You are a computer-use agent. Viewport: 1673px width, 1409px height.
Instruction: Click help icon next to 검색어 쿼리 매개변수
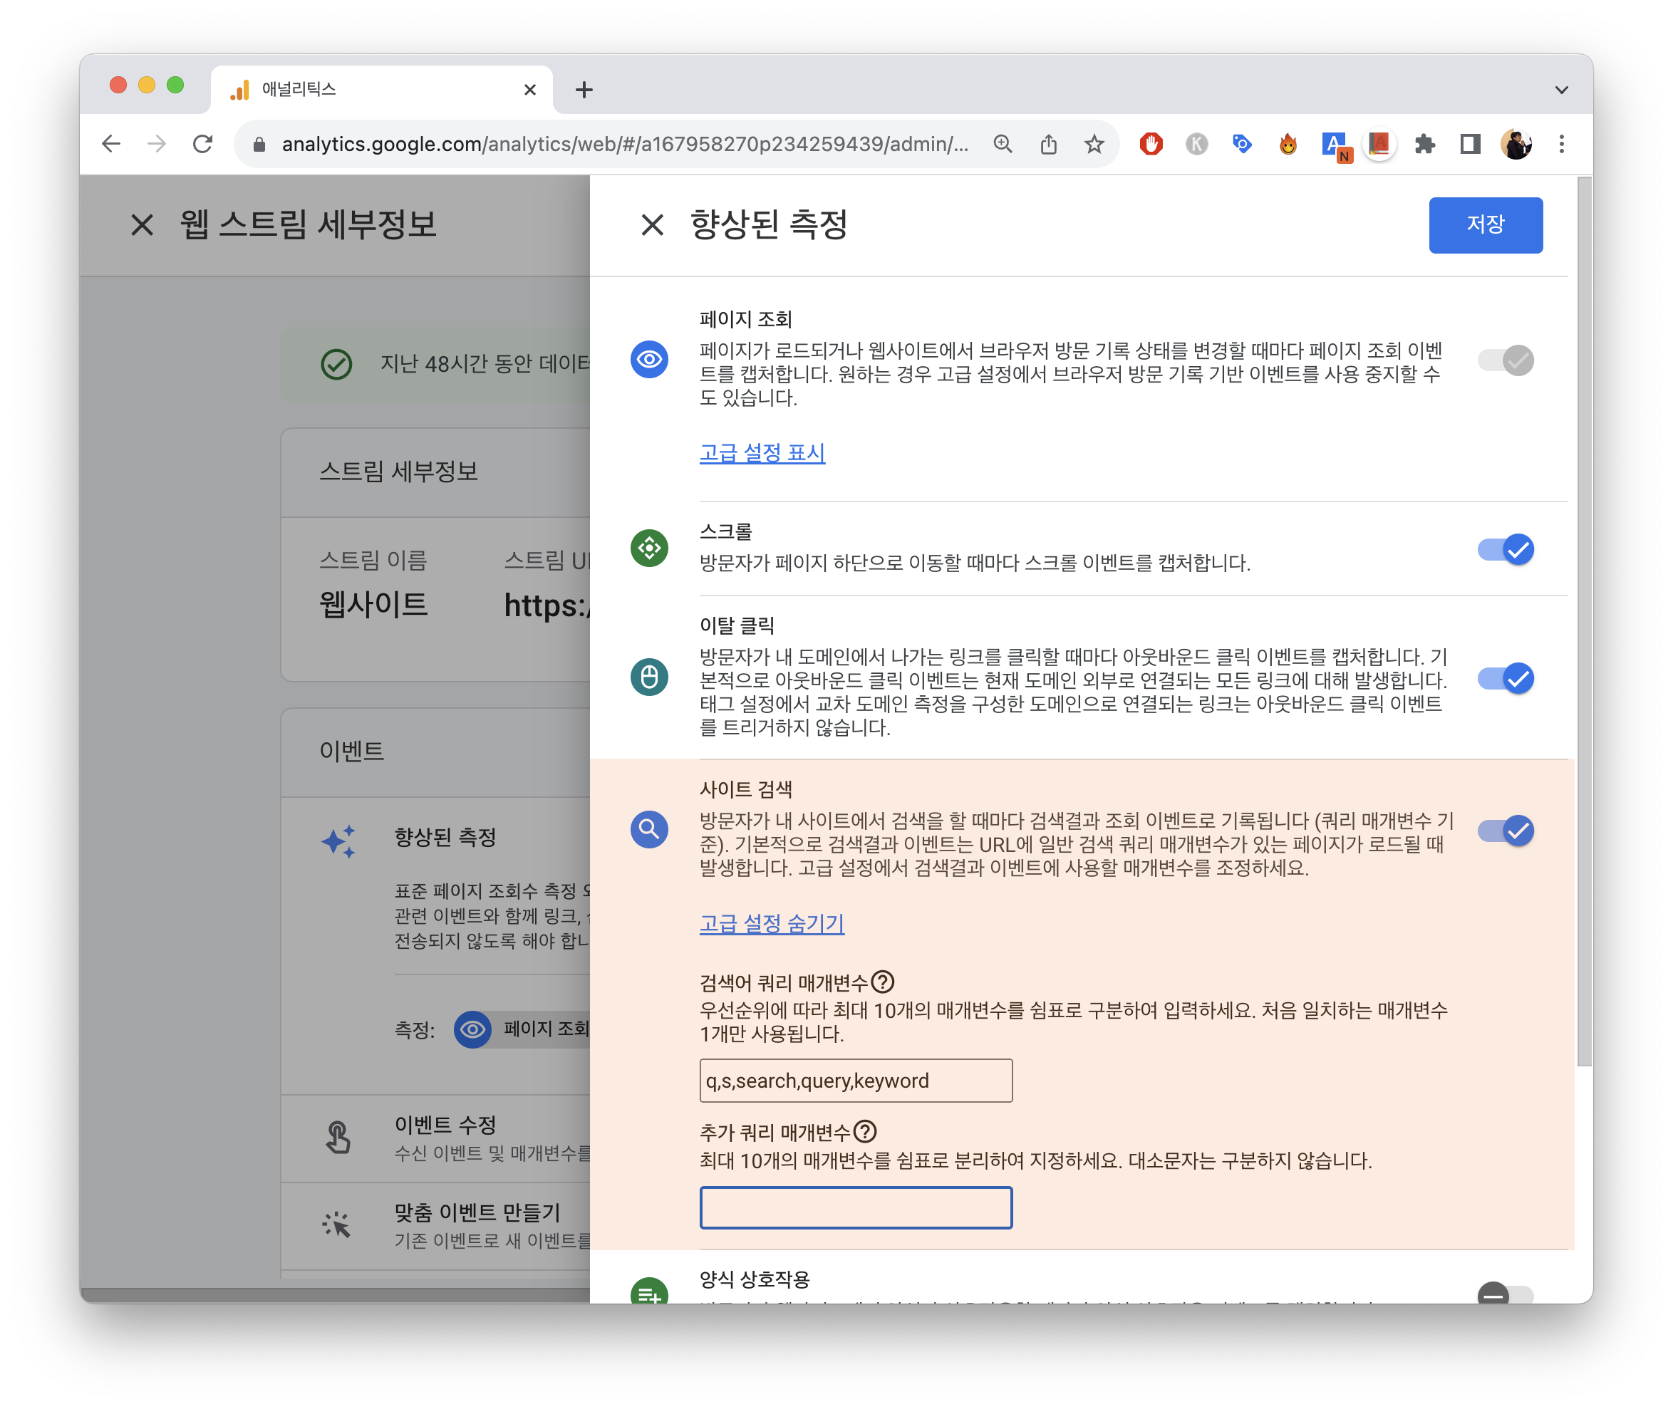pyautogui.click(x=882, y=982)
